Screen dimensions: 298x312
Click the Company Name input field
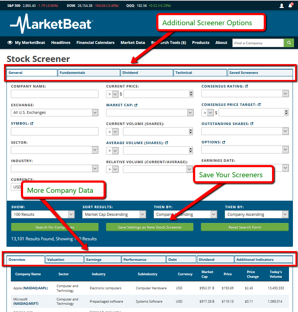click(x=54, y=94)
